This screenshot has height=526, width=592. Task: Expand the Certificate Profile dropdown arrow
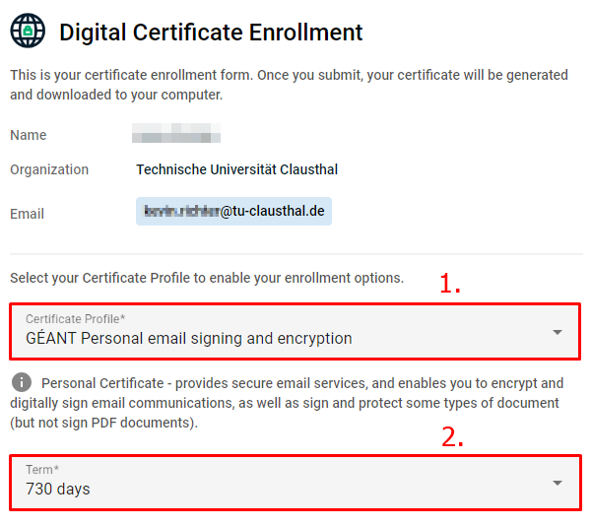point(557,332)
